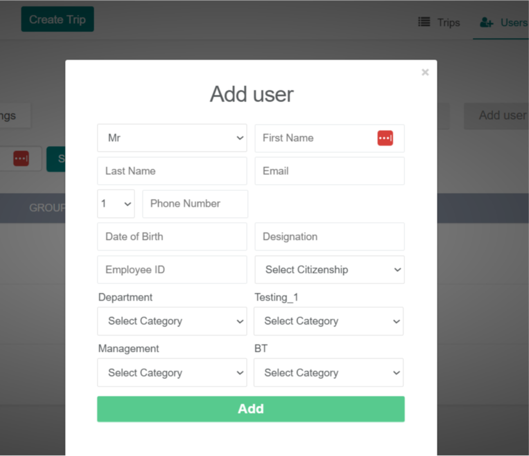Click the Create Trip button

pos(57,19)
